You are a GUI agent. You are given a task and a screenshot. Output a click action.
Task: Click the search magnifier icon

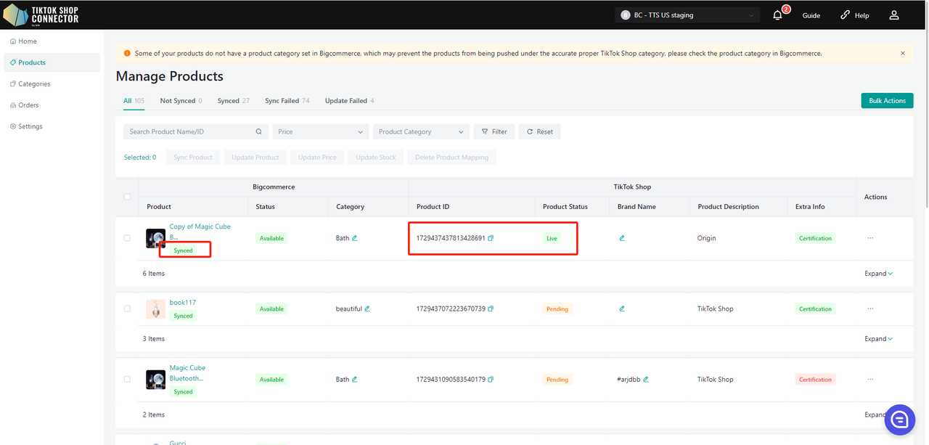pos(258,132)
